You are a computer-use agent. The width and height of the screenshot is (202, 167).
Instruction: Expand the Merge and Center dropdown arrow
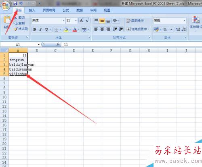(x=149, y=29)
